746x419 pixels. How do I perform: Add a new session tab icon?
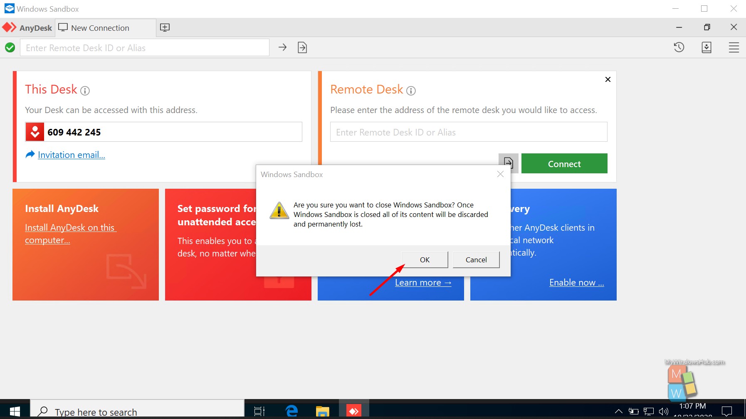165,27
